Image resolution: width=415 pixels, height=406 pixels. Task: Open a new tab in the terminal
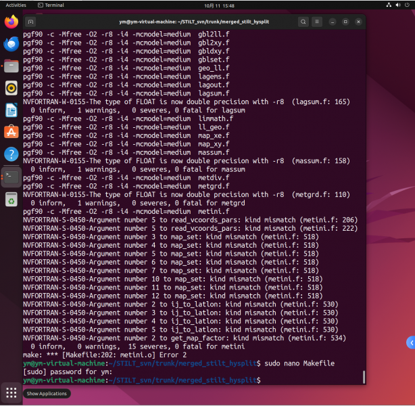31,22
